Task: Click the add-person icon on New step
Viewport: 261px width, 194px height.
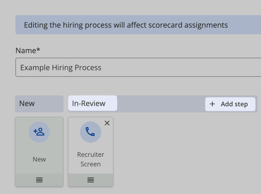Action: coord(39,132)
